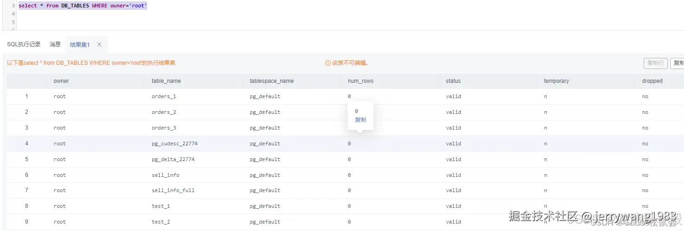Open the 消息 tab
This screenshot has width=684, height=231.
[55, 44]
